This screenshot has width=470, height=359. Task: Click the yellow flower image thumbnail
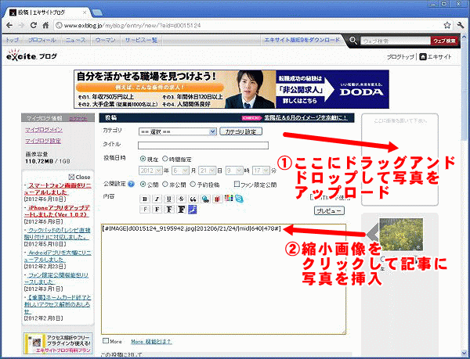click(401, 234)
